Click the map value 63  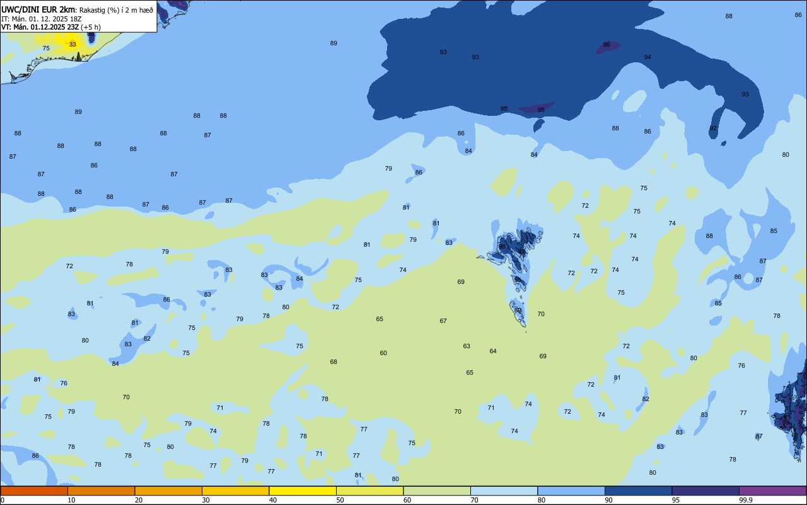[x=467, y=346]
